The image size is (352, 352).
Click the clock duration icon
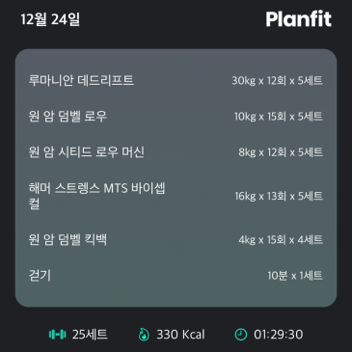coord(241,335)
